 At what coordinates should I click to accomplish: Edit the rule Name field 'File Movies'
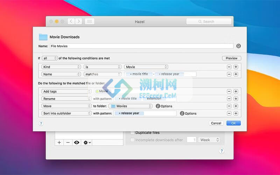click(x=142, y=46)
